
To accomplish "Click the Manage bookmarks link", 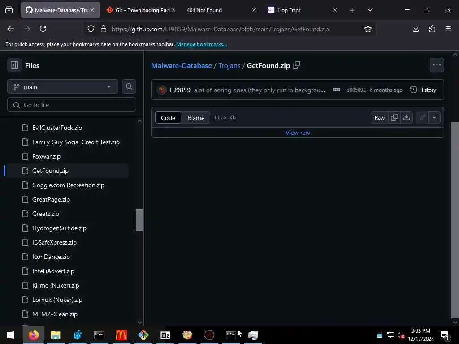I will tap(201, 44).
